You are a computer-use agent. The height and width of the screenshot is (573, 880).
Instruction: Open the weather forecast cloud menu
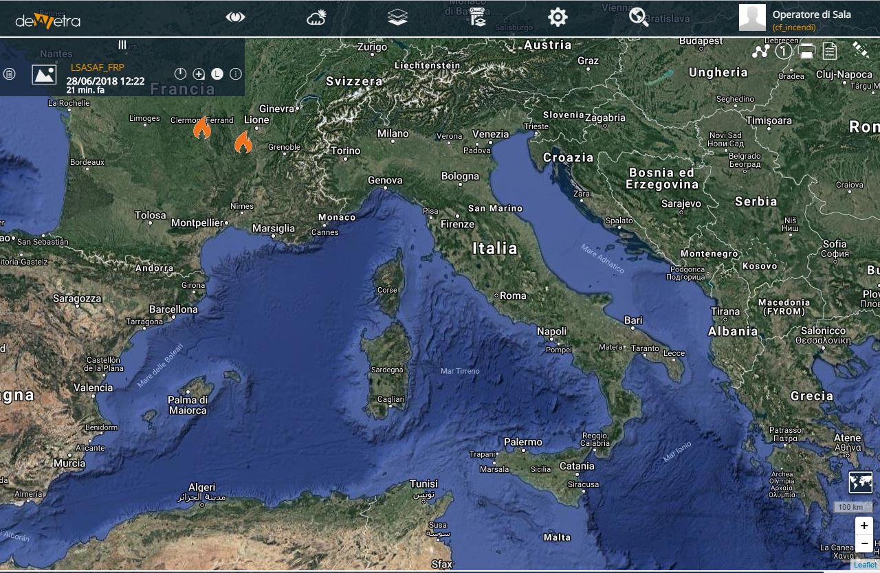tap(316, 17)
